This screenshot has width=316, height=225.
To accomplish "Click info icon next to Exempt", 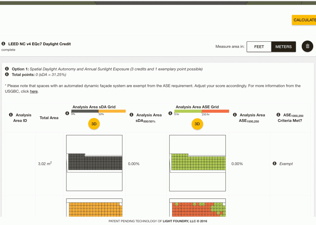I will point(275,164).
